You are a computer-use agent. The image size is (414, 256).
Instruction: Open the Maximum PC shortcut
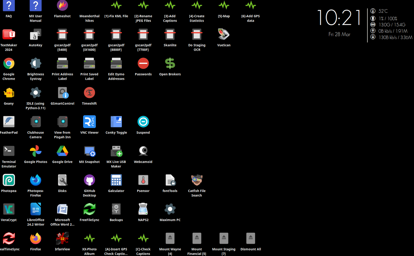(170, 209)
